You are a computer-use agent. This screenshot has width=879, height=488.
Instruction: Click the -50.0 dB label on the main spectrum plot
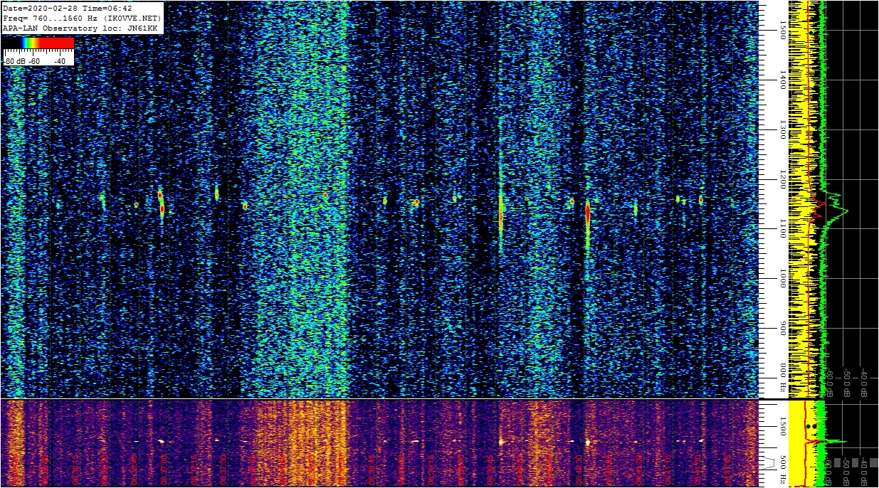coord(846,383)
